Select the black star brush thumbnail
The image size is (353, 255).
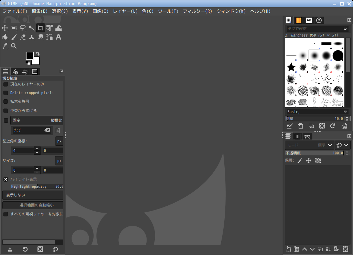coord(291,67)
